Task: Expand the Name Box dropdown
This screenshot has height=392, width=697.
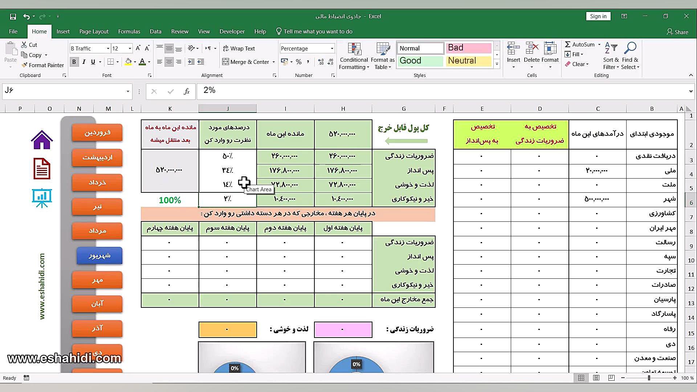Action: click(128, 91)
